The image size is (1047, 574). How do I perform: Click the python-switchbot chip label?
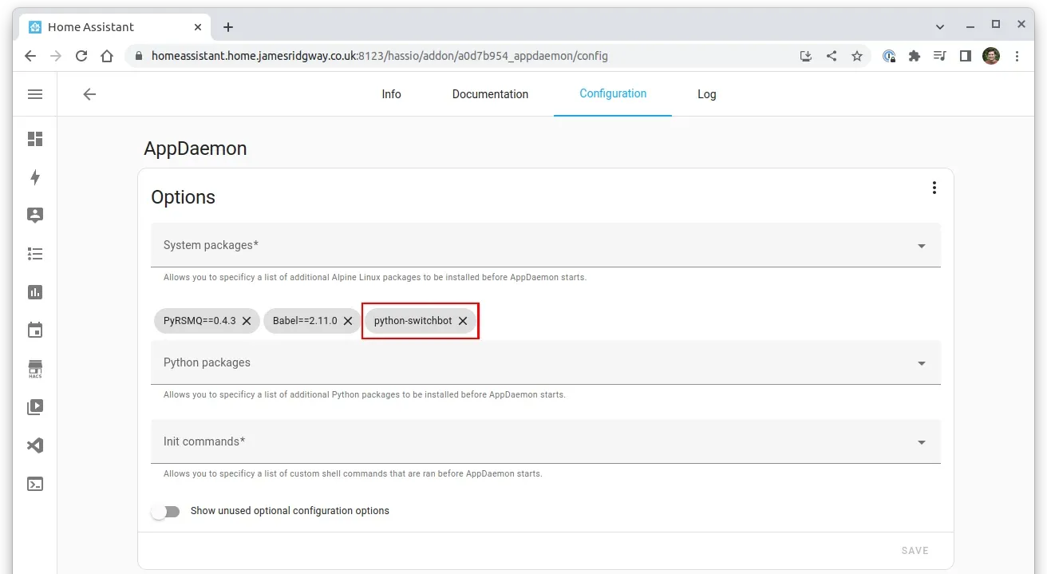413,321
